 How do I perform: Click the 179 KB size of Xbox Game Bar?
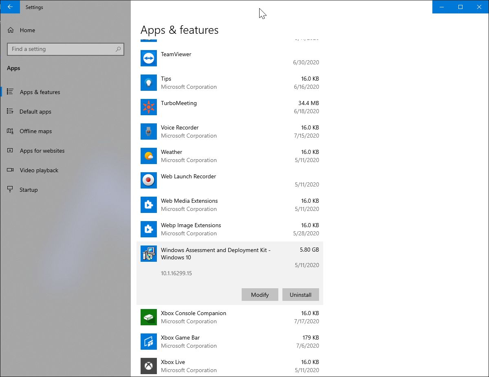tap(311, 338)
